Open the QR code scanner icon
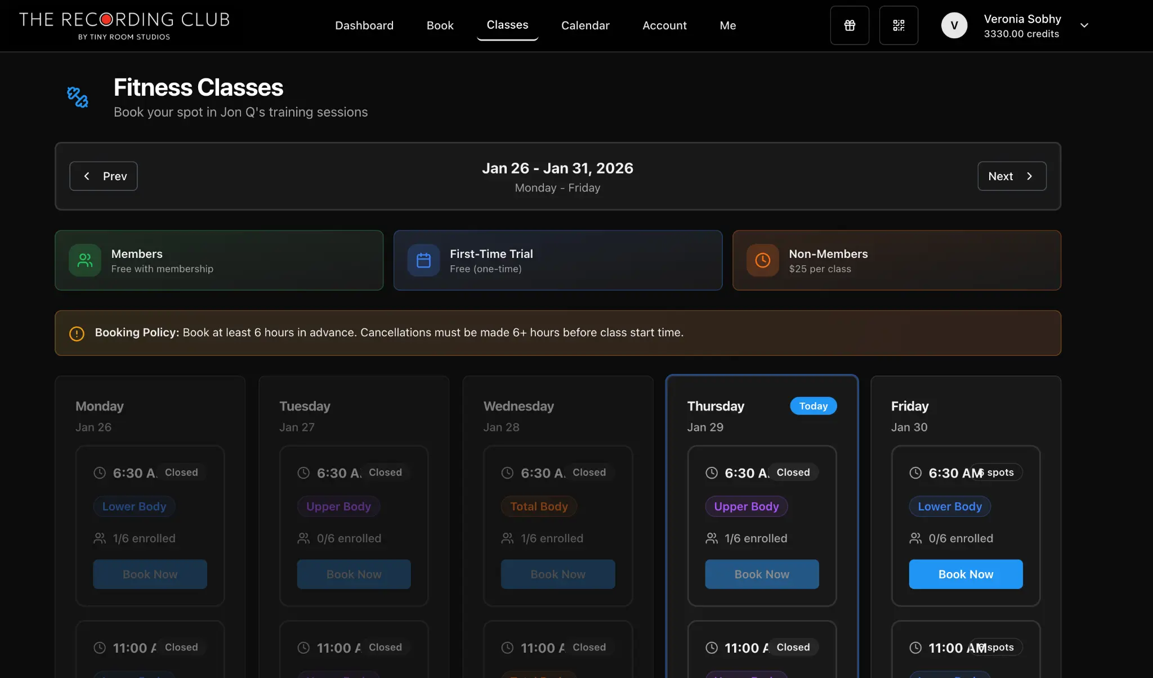The height and width of the screenshot is (678, 1153). [899, 25]
